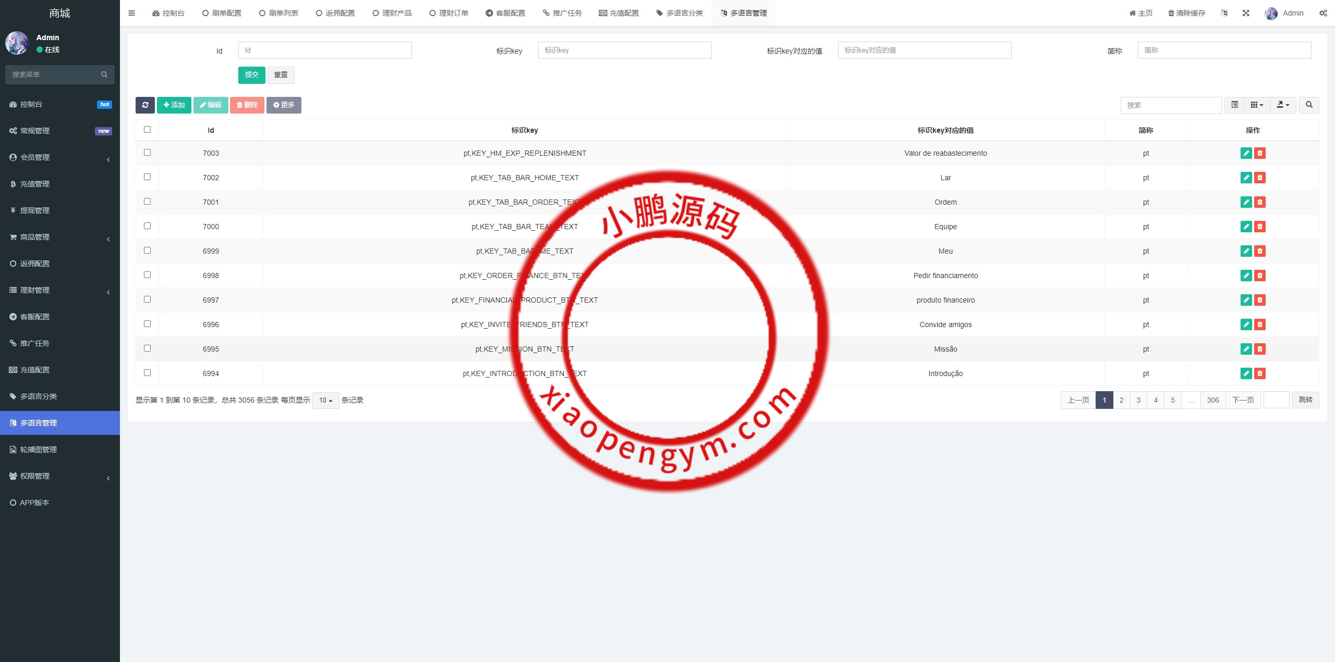Toggle the detail view icon next to search box

click(x=1234, y=105)
